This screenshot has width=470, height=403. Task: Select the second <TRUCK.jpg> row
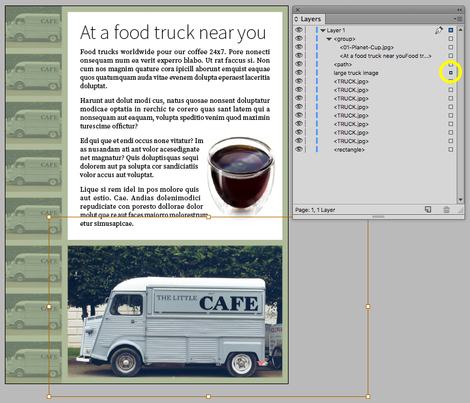pos(374,90)
